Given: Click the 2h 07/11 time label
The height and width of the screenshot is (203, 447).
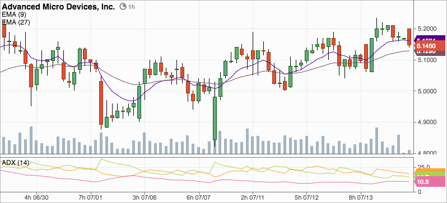Looking at the screenshot, I should pyautogui.click(x=253, y=197).
